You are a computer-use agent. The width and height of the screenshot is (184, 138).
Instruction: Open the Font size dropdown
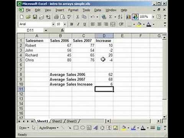[65, 24]
